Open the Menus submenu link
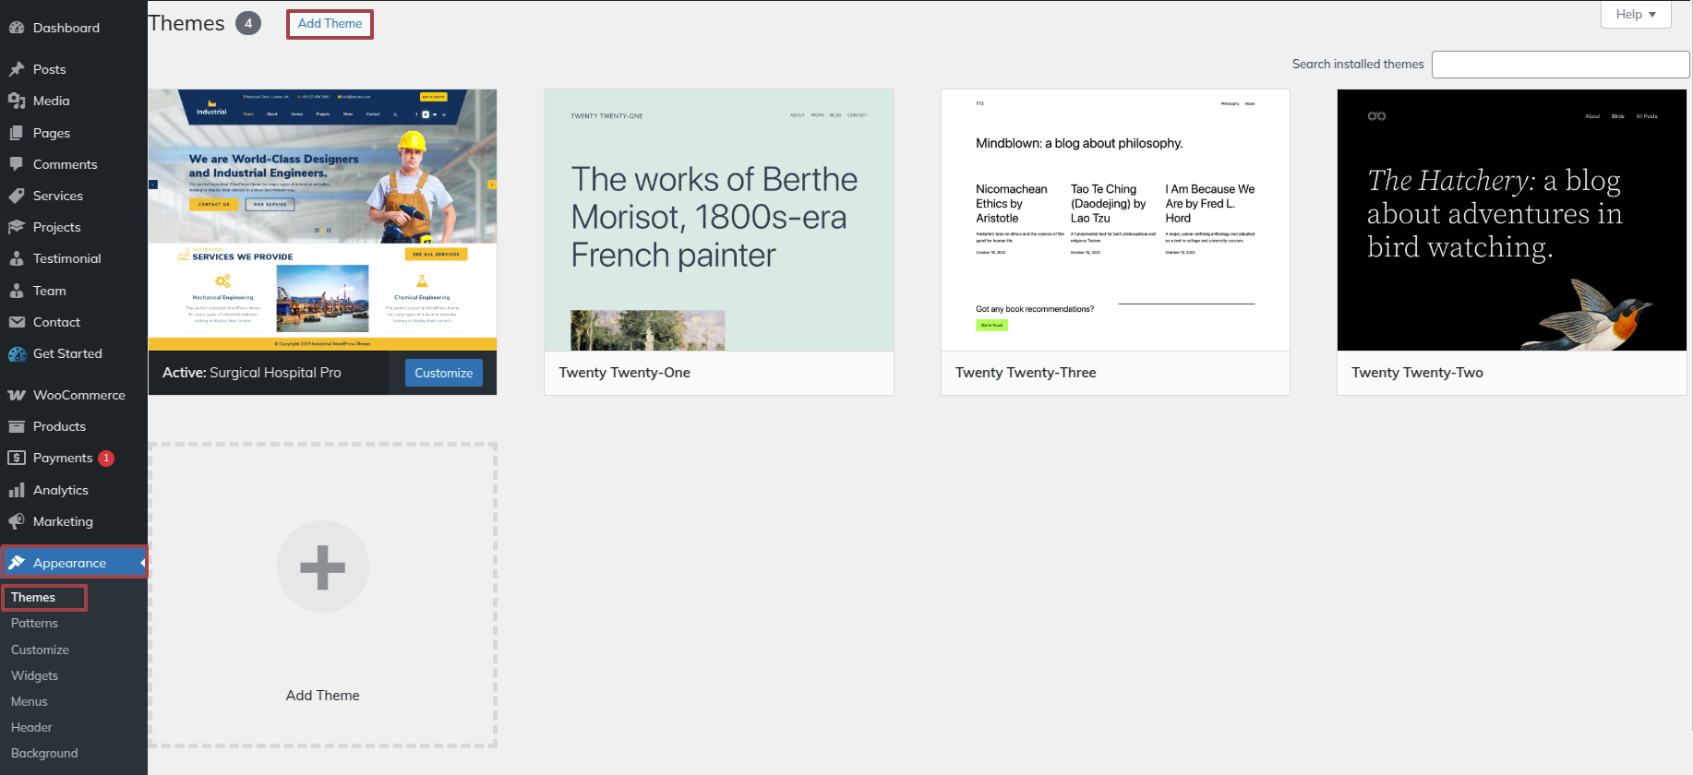This screenshot has width=1693, height=775. (x=30, y=701)
